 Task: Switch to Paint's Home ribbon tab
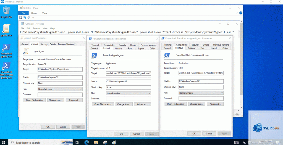coord(34,13)
